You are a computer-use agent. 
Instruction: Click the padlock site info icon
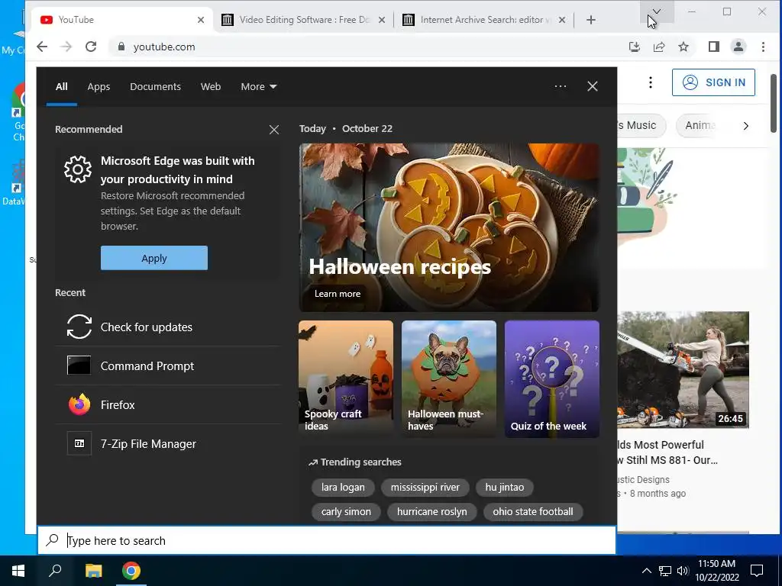click(121, 47)
